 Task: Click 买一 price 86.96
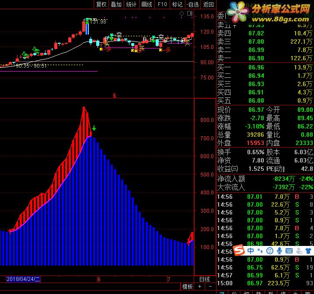256,67
